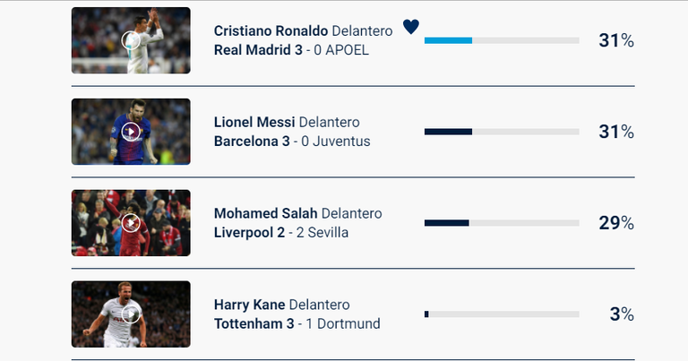Play Mohamed Salah goal video
Screen dimensions: 688x361
(x=131, y=223)
